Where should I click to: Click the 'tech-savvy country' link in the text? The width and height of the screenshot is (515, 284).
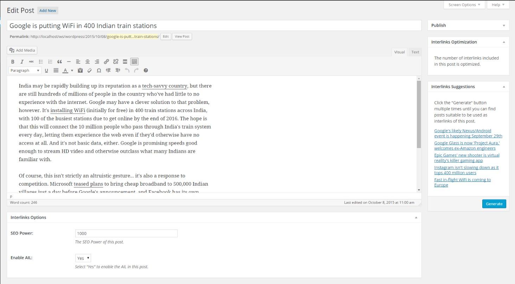point(164,86)
